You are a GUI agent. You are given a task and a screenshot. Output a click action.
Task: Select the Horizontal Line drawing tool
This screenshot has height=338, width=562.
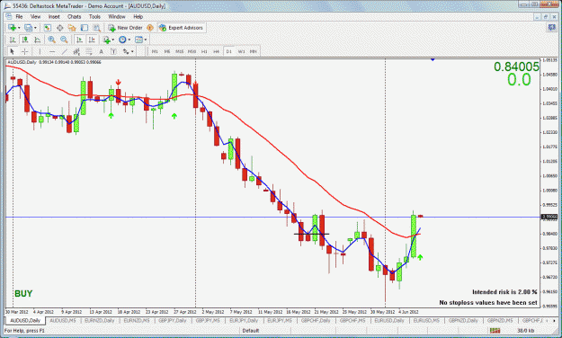click(x=52, y=51)
